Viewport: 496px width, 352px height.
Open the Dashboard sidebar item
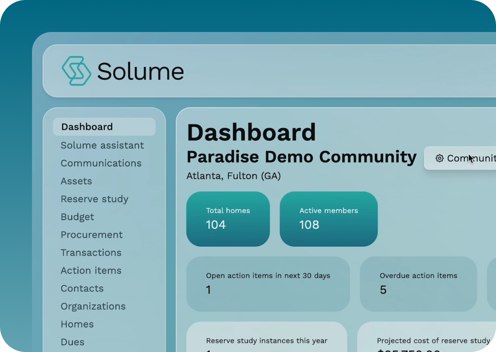[87, 127]
